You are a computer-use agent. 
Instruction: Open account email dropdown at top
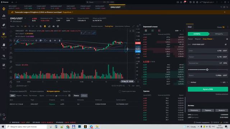(x=207, y=2)
